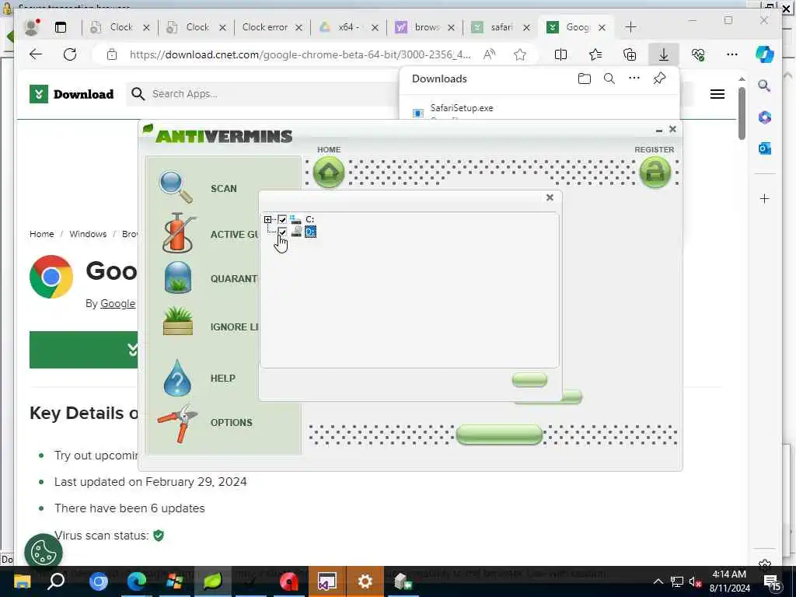This screenshot has width=796, height=597.
Task: Toggle the C: drive checkbox
Action: (x=282, y=219)
